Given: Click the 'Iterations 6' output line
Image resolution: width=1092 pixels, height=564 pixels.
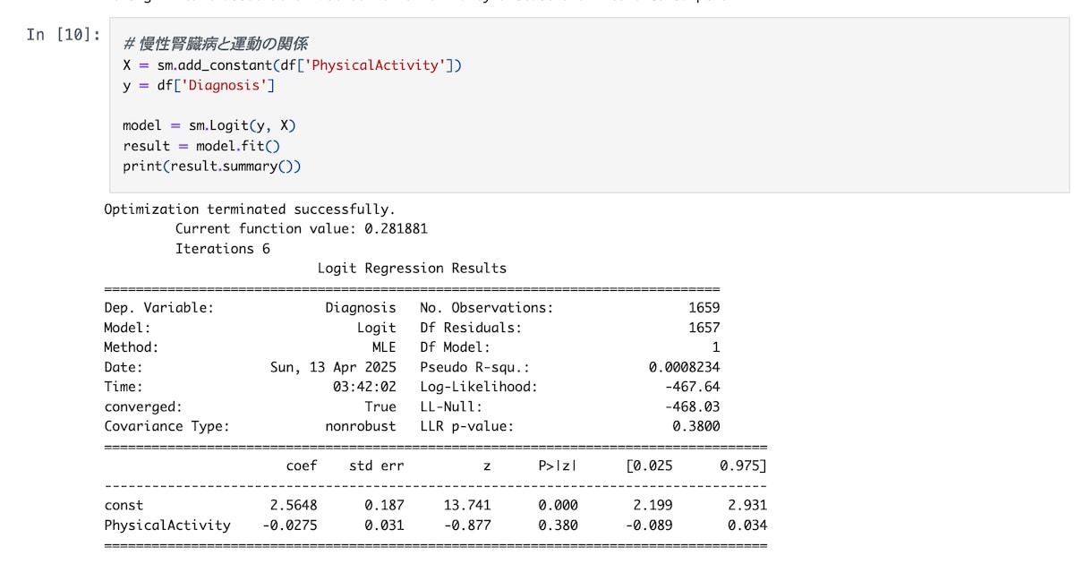Looking at the screenshot, I should click(222, 249).
